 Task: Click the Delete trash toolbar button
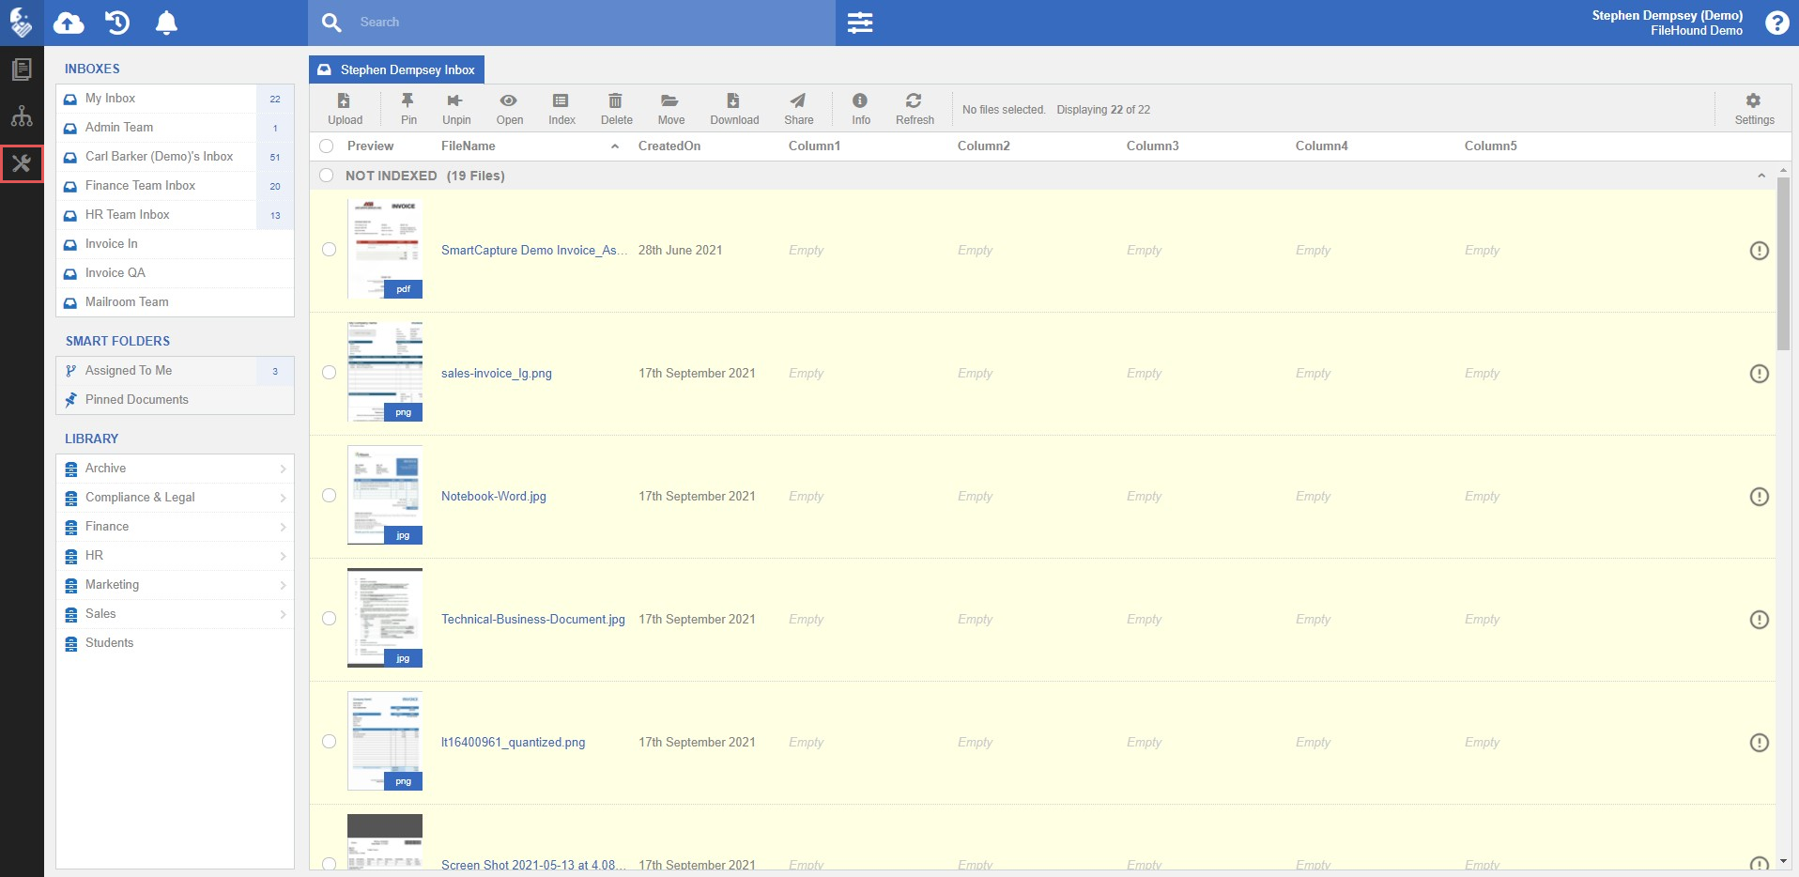pos(616,109)
